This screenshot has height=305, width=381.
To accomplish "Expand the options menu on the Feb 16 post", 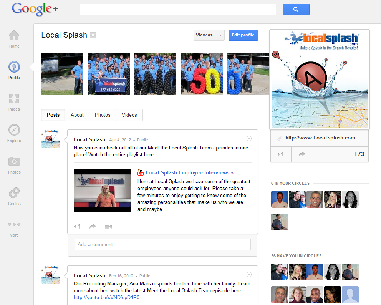I will pos(249,274).
